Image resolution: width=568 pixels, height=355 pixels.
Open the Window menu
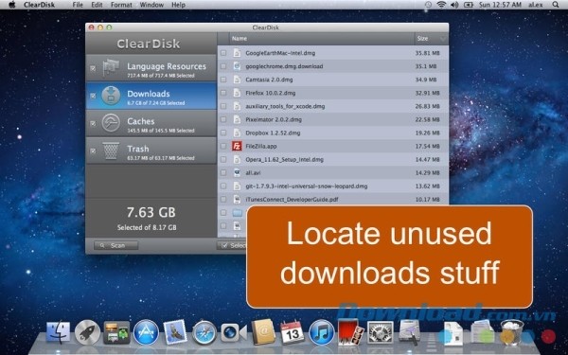coord(151,5)
